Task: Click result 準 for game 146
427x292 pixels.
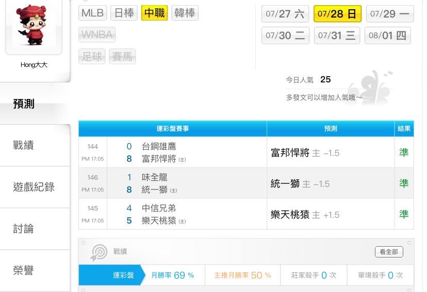Action: (404, 183)
